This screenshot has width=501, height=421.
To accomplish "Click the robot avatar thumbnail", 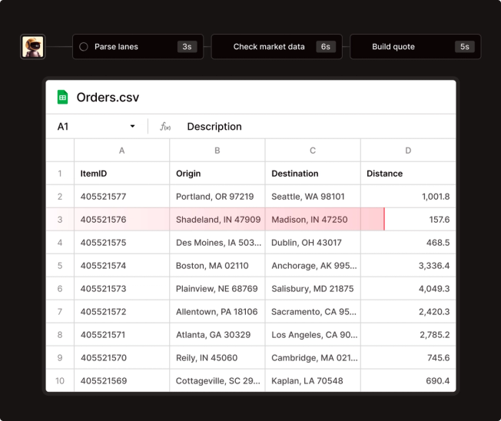I will [32, 47].
